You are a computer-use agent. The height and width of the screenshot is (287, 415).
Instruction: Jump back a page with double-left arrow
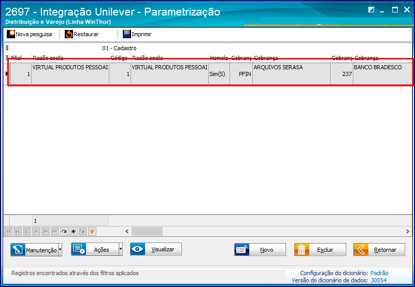point(18,232)
